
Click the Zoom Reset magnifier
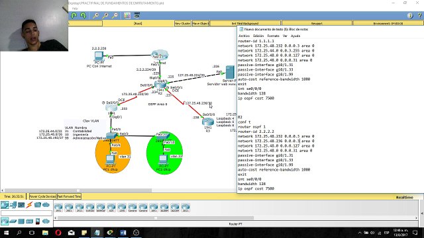click(105, 16)
